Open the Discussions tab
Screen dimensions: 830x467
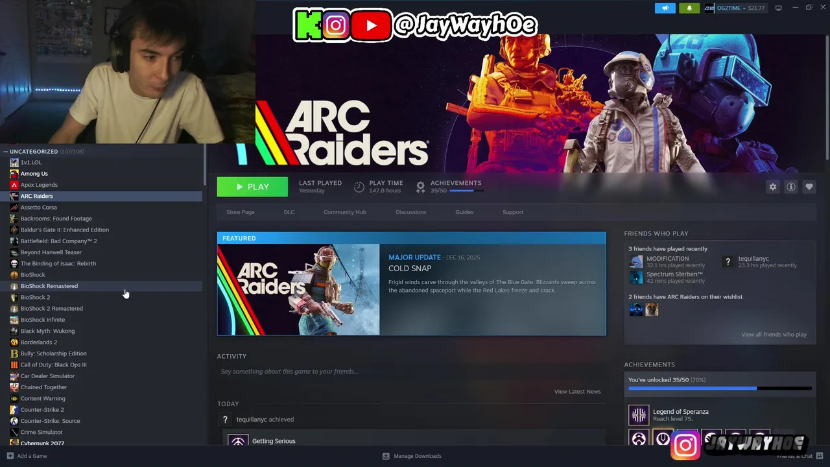coord(411,212)
